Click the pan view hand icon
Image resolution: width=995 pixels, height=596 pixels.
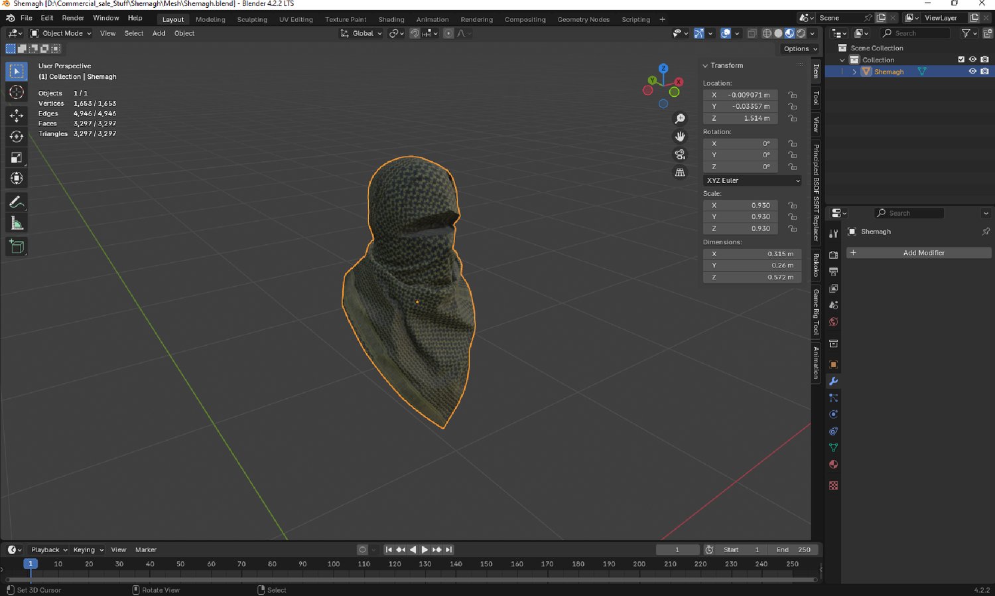[680, 137]
